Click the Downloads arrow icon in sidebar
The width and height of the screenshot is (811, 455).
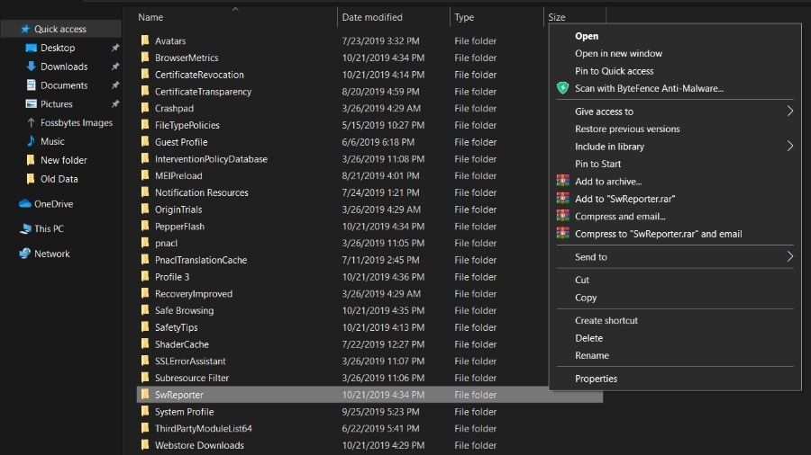pos(31,66)
